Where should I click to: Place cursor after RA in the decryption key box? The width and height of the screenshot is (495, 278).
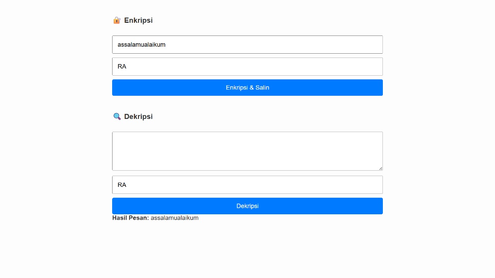[x=127, y=185]
